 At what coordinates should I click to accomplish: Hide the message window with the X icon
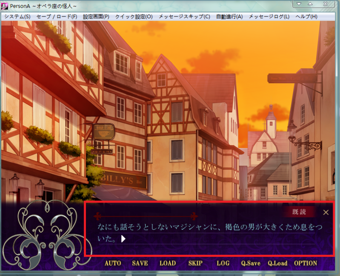(326, 212)
